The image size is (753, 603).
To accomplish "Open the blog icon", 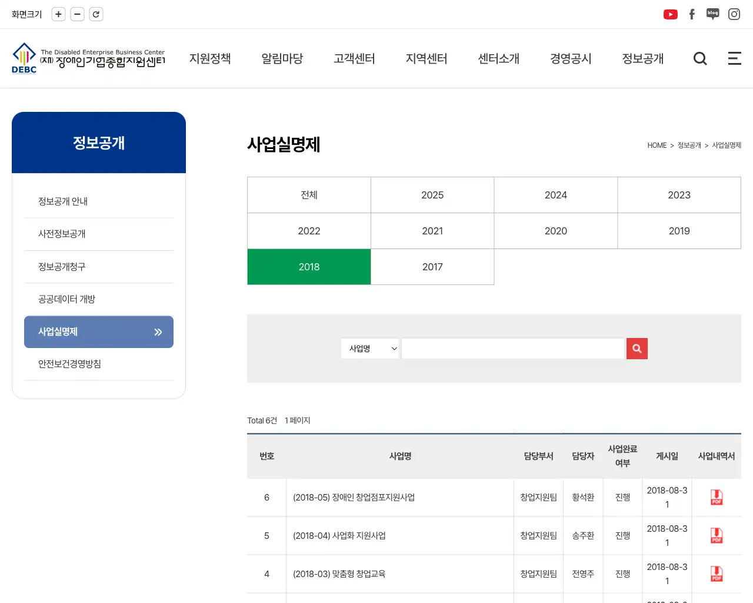I will pyautogui.click(x=713, y=14).
